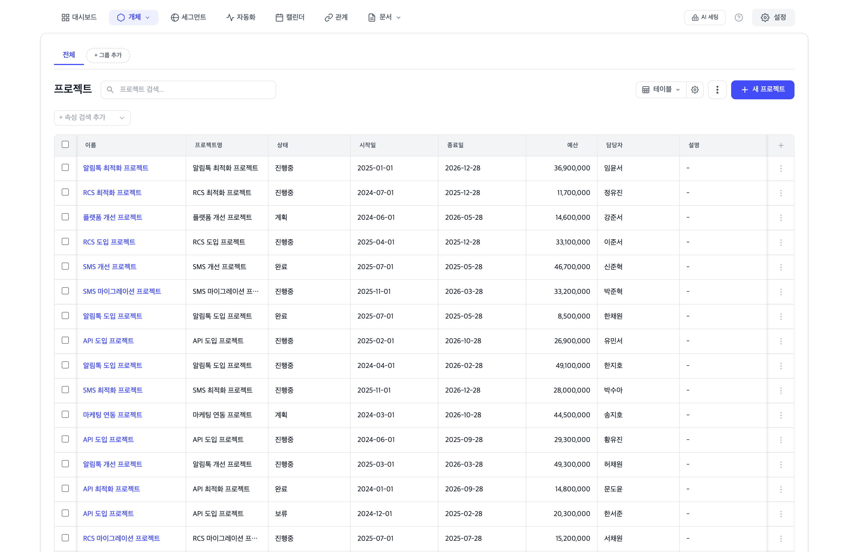Viewport: 854px width, 552px height.
Task: Open the 속성 검색 추가 dropdown
Action: tap(92, 118)
